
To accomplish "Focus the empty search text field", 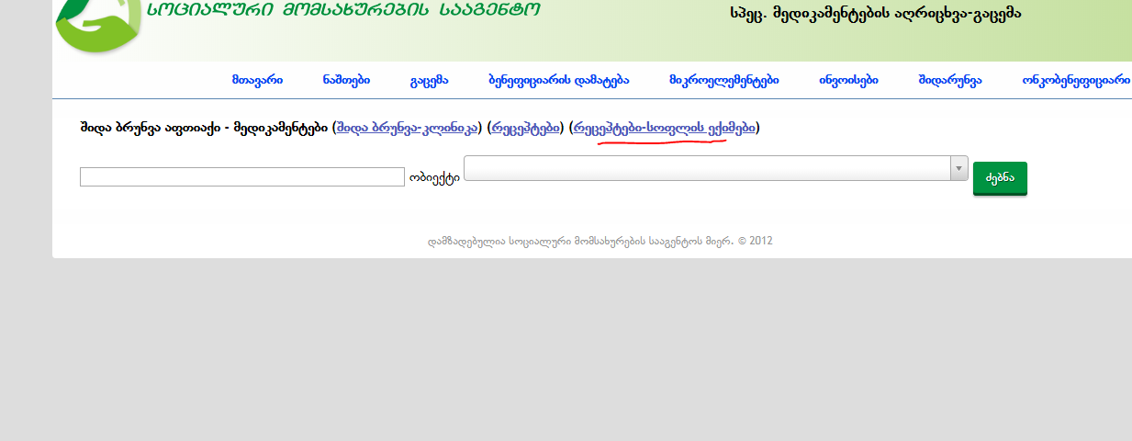I will pos(241,176).
